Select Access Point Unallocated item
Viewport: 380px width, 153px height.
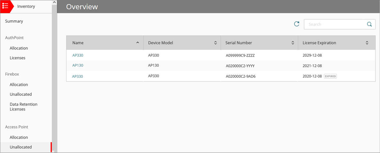(21, 147)
